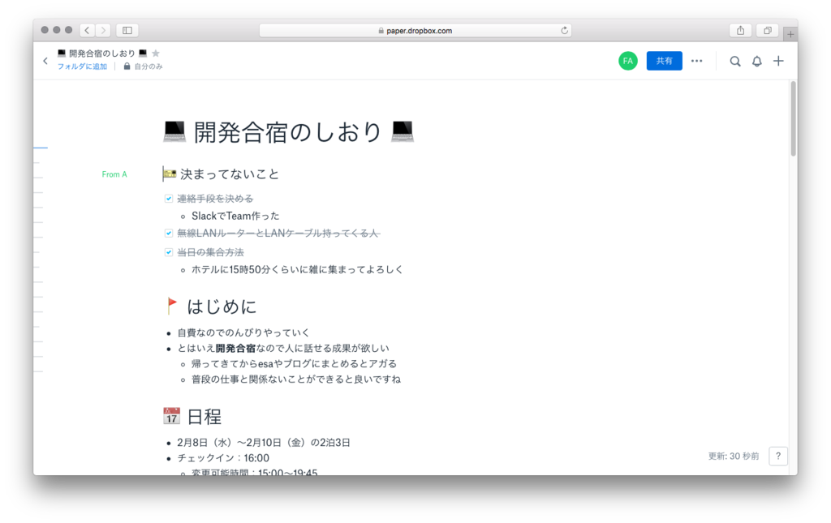Open the help question mark button
Image resolution: width=831 pixels, height=523 pixels.
[778, 456]
